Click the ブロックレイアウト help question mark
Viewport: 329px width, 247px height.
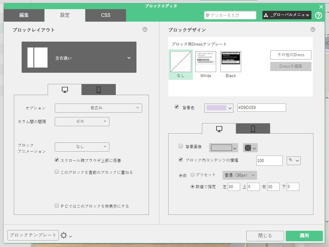click(x=145, y=30)
